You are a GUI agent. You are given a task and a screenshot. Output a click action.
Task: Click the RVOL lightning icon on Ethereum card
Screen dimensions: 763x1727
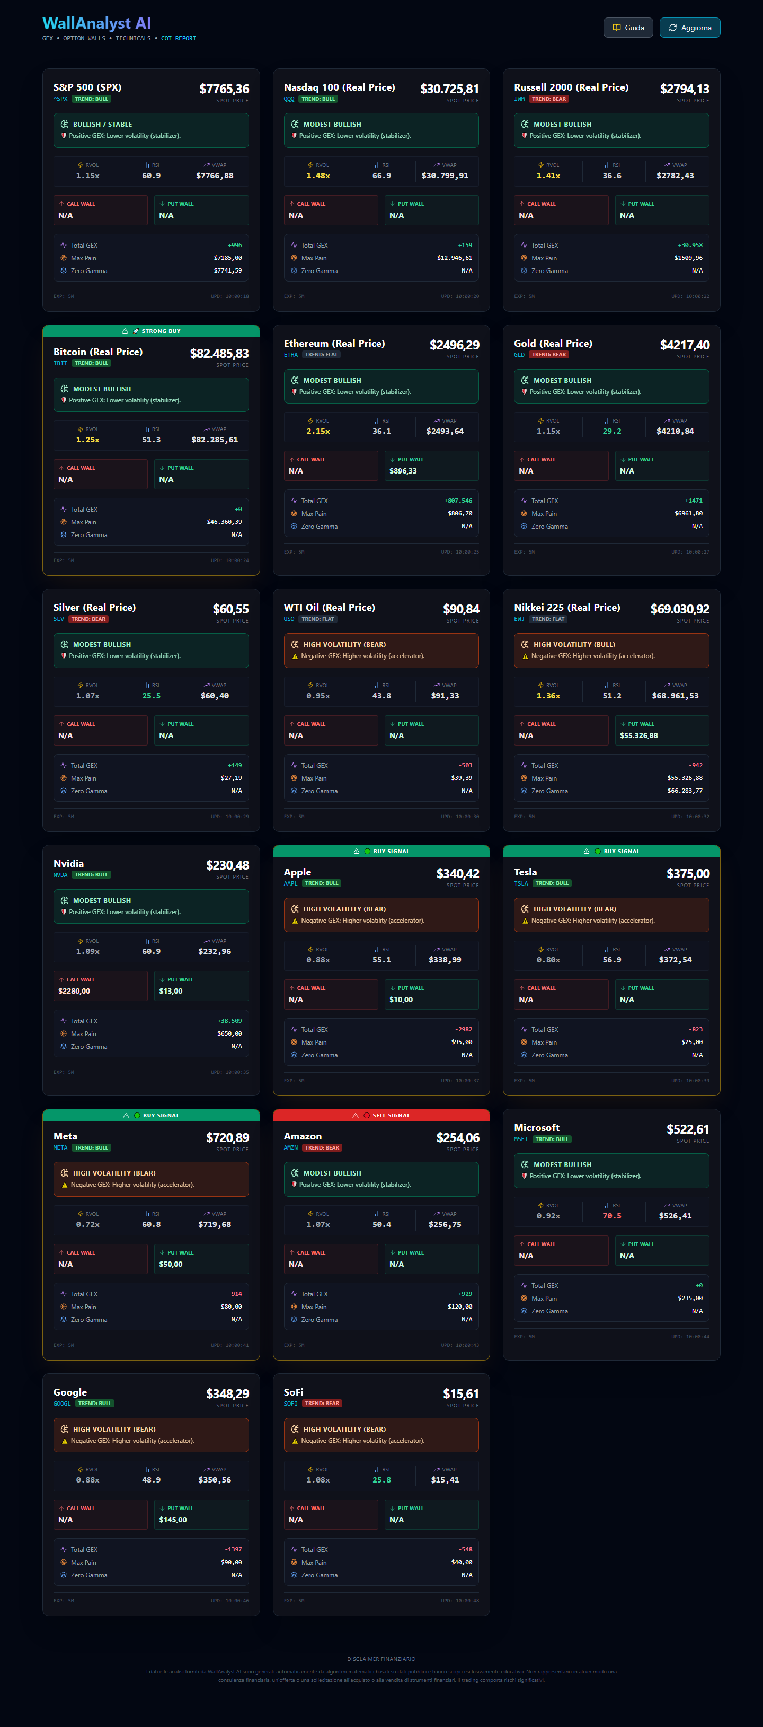point(310,421)
